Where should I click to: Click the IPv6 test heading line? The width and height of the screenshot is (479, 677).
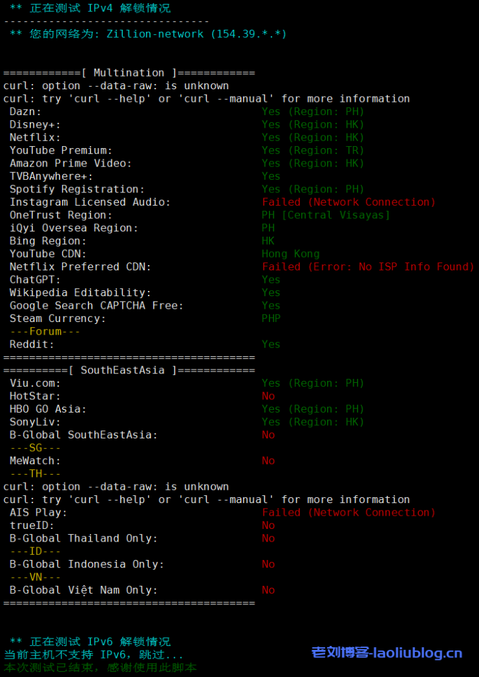(91, 641)
